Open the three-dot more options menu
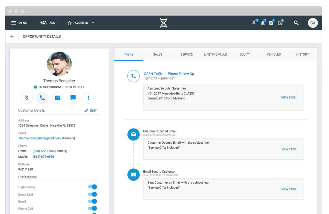This screenshot has height=214, width=329. click(x=88, y=98)
